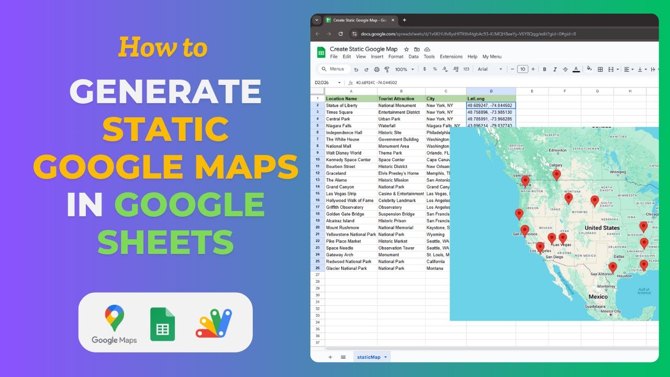Screen dimensions: 670x377
Task: Open the Format menu
Action: (x=396, y=57)
